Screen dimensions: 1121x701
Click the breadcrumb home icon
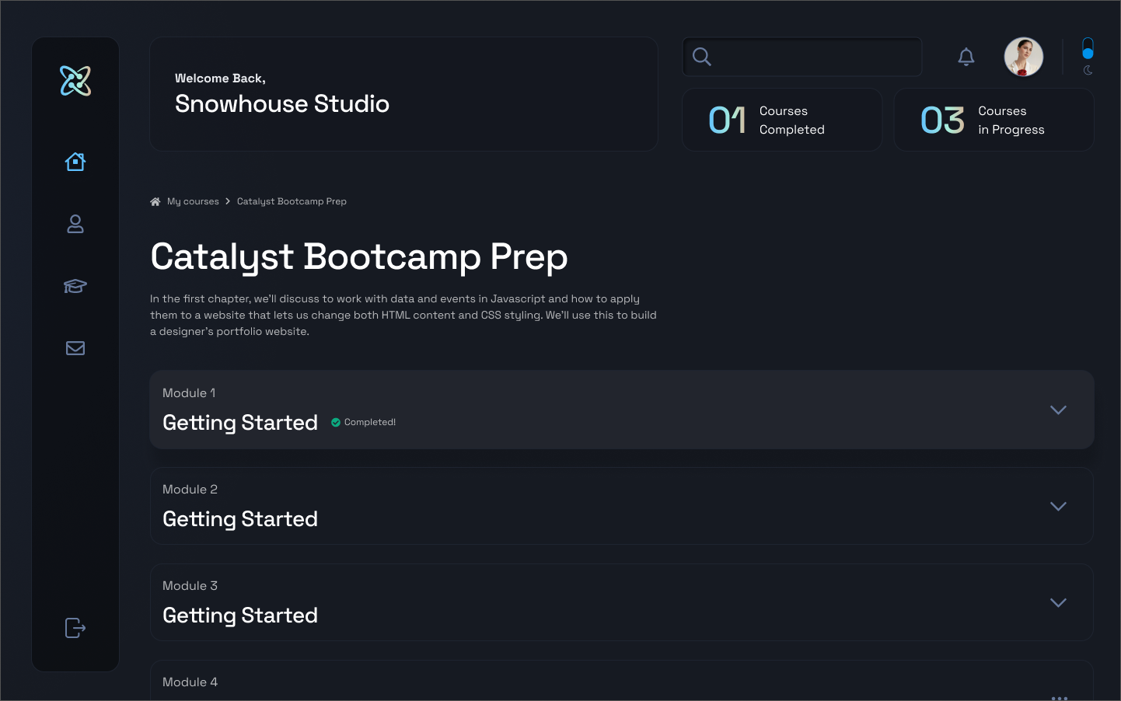(155, 201)
